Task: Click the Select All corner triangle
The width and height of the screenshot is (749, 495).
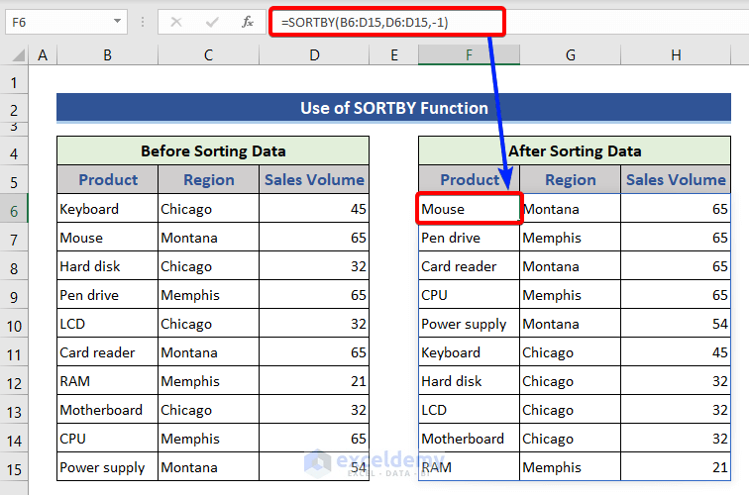Action: click(18, 55)
